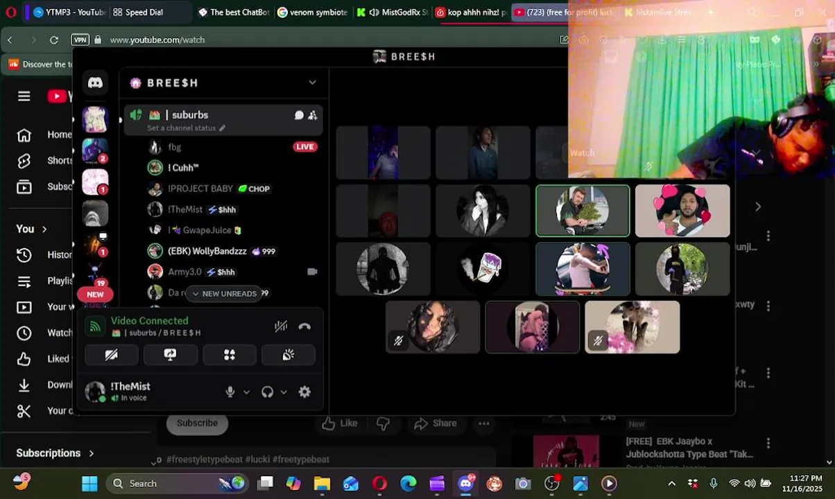
Task: Disconnect from voice with hang-up icon
Action: 304,326
